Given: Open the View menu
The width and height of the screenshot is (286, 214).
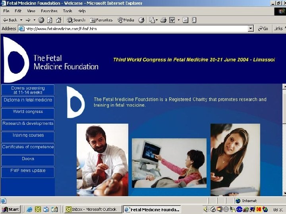Looking at the screenshot, I should (x=31, y=11).
